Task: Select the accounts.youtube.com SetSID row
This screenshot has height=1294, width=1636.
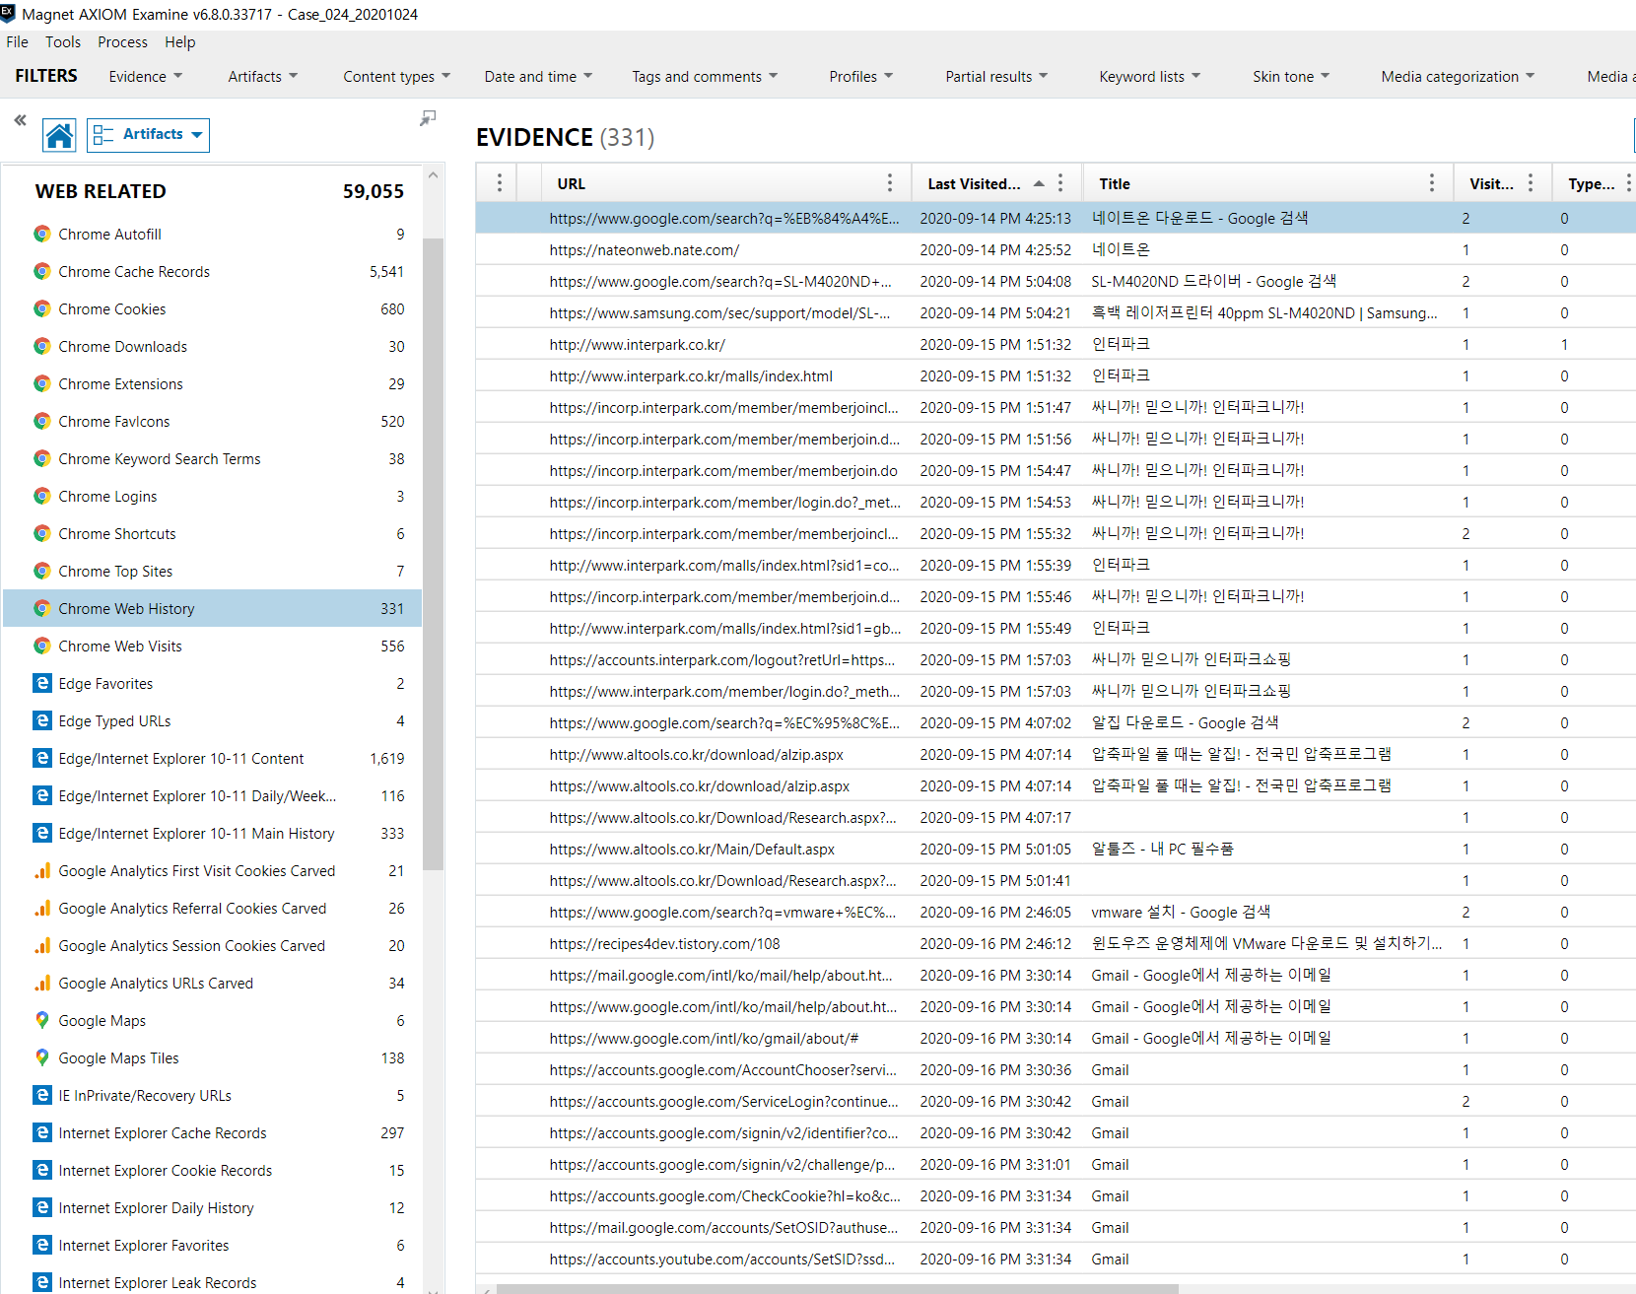Action: (1056, 1260)
